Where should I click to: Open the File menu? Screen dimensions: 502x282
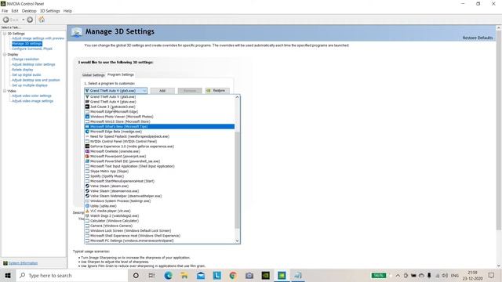point(5,11)
